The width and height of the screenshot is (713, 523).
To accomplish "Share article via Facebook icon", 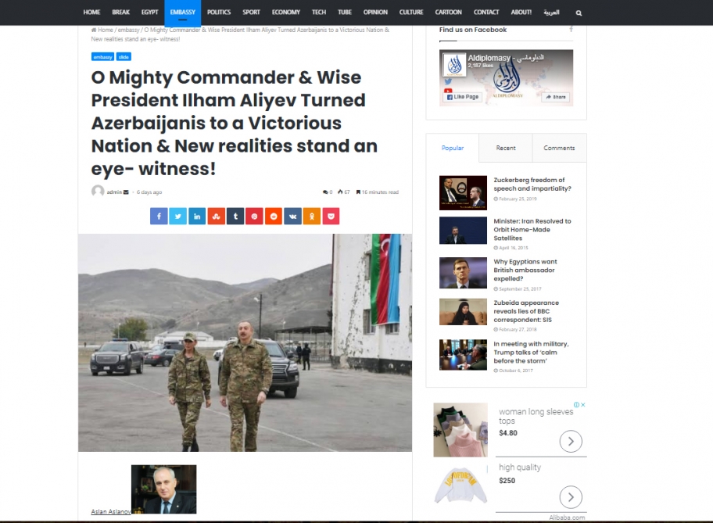I will 159,217.
